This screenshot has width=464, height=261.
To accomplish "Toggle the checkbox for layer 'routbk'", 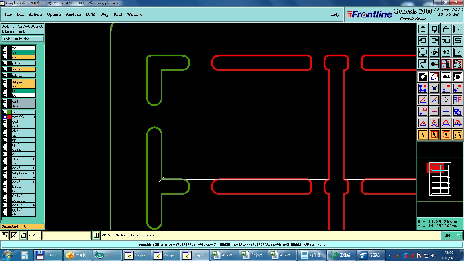I will click(x=5, y=117).
